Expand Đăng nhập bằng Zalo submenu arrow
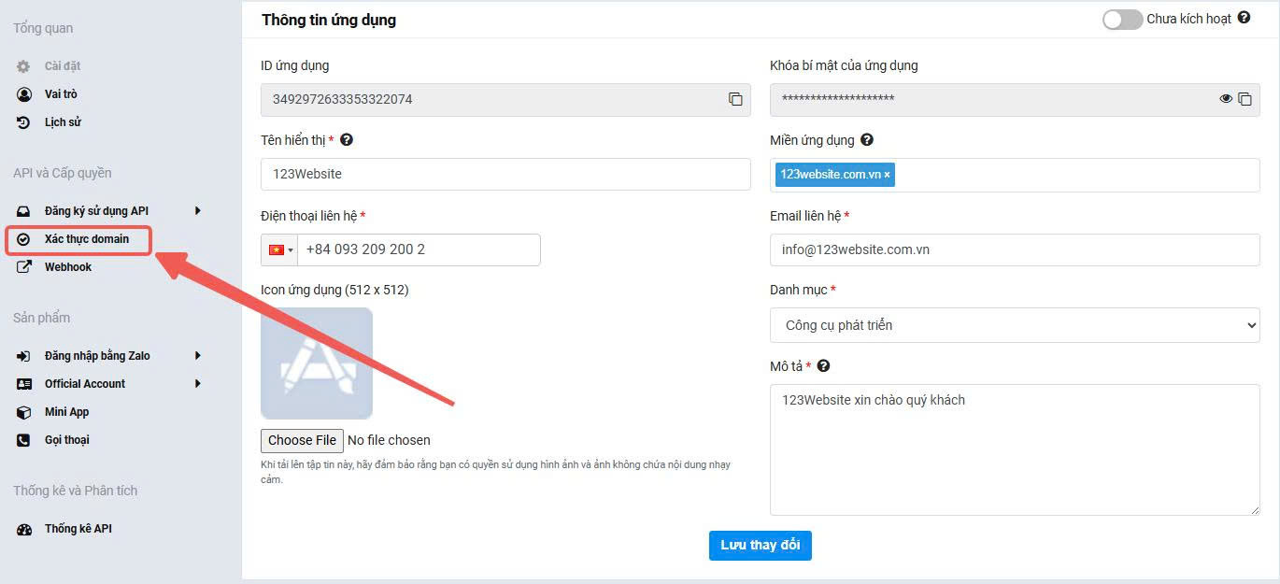Viewport: 1280px width, 584px height. [x=198, y=356]
